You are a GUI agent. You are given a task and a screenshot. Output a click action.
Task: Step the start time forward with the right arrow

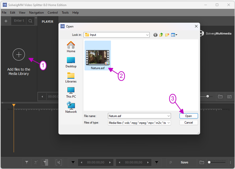point(110,163)
